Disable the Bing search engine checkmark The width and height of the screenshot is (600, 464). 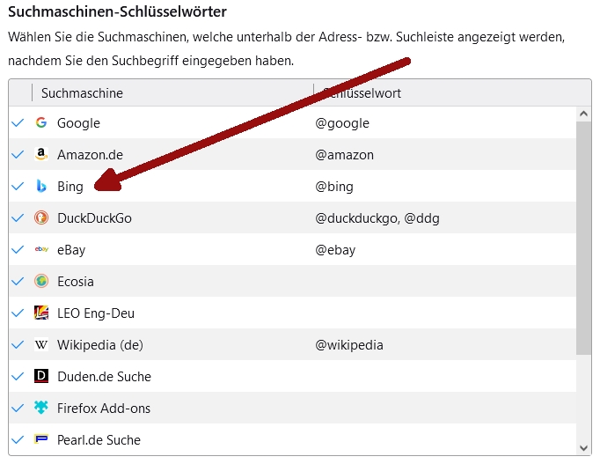18,186
